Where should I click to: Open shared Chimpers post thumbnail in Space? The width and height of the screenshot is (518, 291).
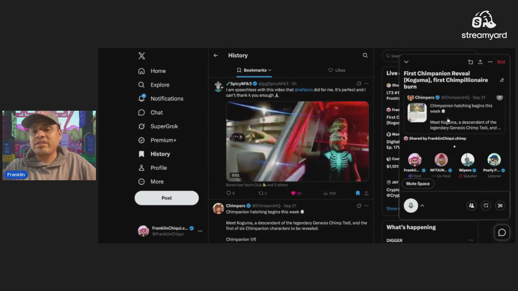(x=417, y=112)
